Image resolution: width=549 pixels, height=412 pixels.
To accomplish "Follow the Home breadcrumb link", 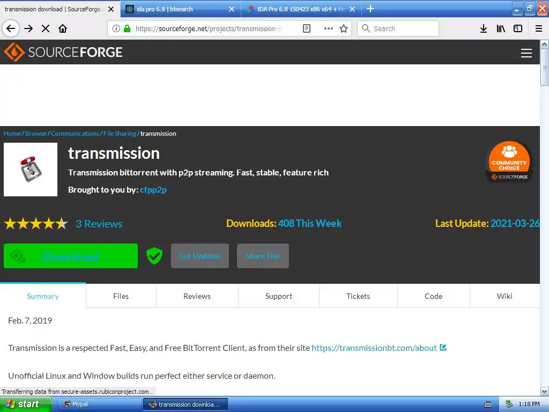I will point(12,134).
